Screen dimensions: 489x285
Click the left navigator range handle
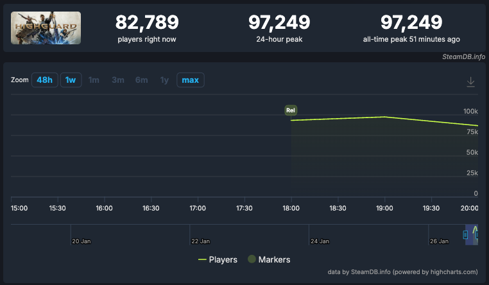pos(465,235)
